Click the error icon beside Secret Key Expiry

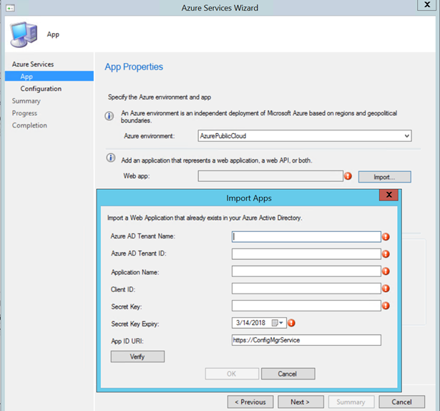click(x=291, y=323)
